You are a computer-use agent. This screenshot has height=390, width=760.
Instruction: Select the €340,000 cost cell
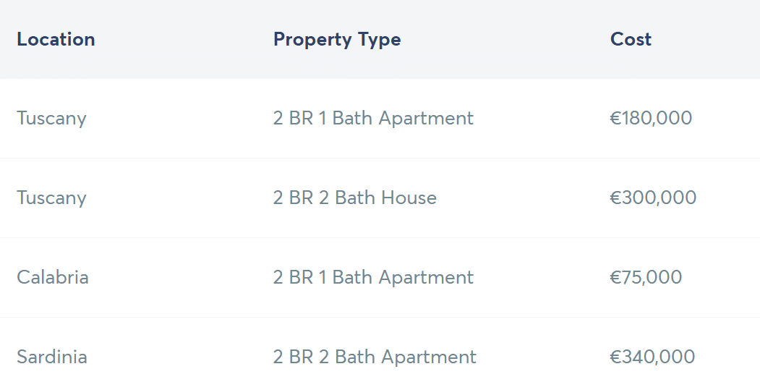click(652, 357)
